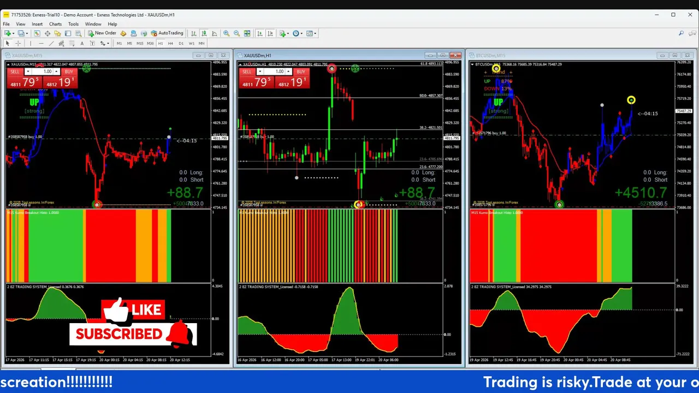Select the cursor arrow tool
The image size is (699, 393).
pos(8,43)
